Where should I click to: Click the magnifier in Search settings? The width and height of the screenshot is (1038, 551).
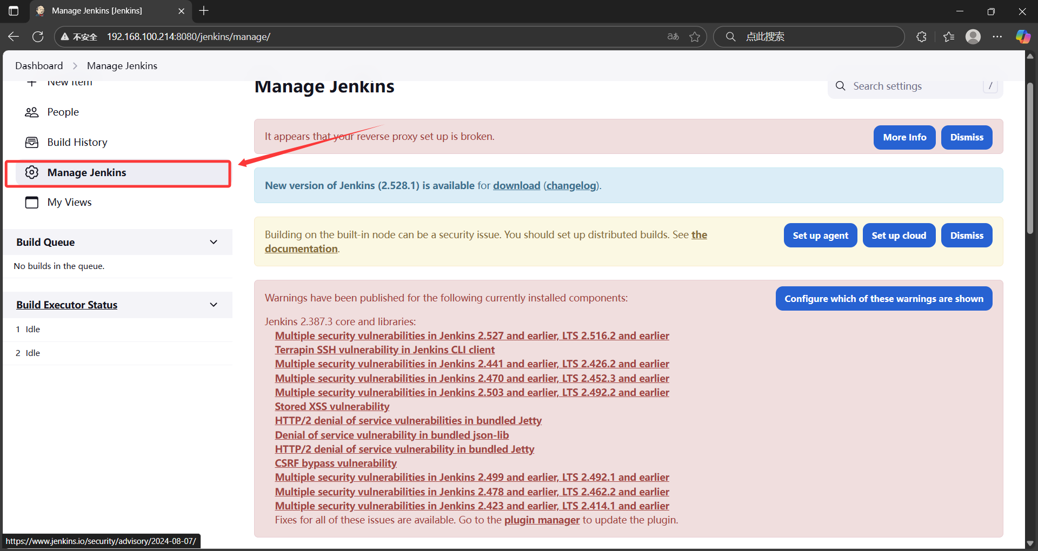(x=841, y=86)
